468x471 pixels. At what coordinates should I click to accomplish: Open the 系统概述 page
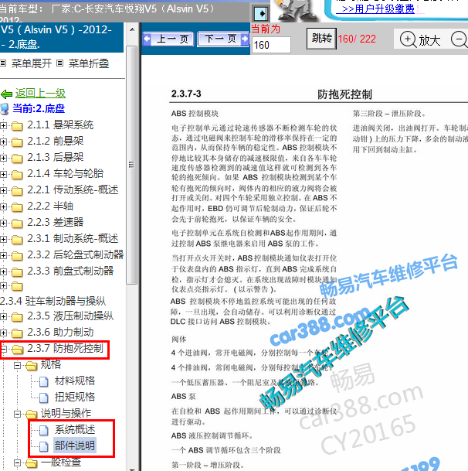pos(75,429)
